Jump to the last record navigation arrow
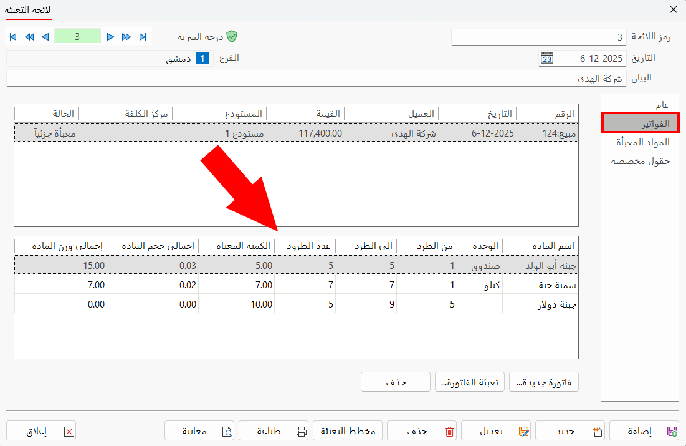 pyautogui.click(x=142, y=37)
